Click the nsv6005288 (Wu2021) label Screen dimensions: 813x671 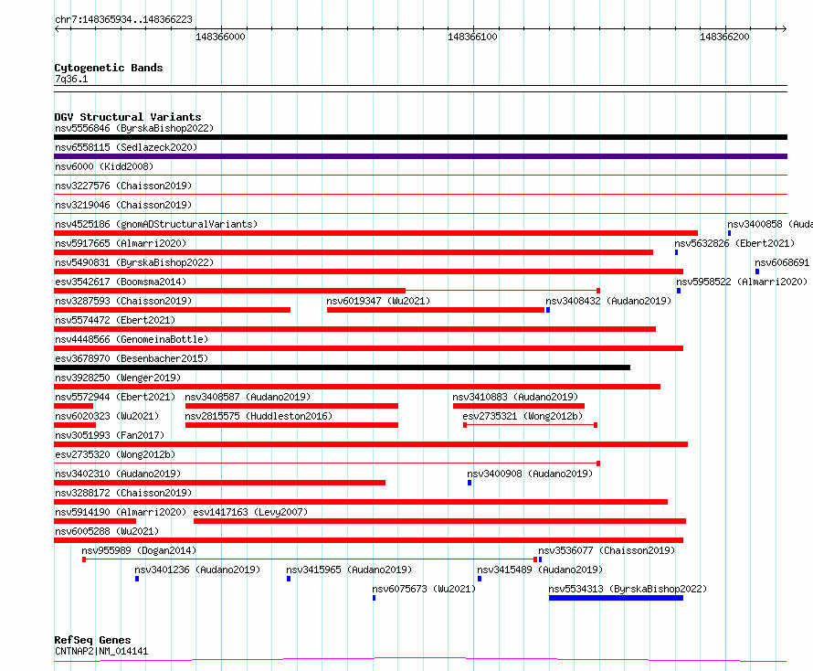pos(107,531)
